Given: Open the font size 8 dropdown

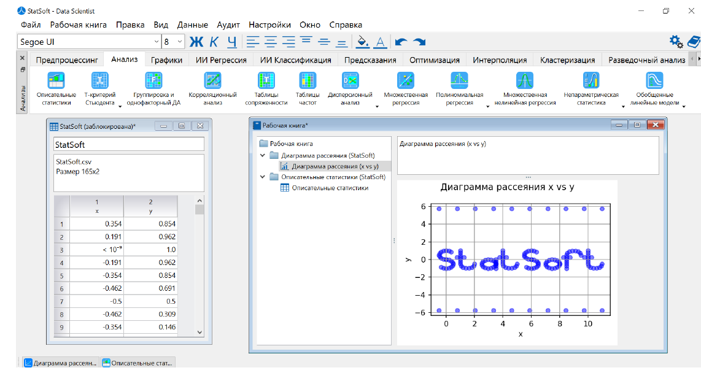Looking at the screenshot, I should [180, 42].
